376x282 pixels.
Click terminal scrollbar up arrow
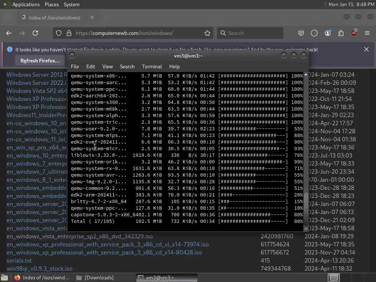click(x=306, y=75)
